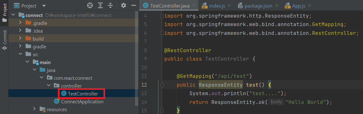The width and height of the screenshot is (363, 114).
Task: Select the com.react.connect package label
Action: pos(73,78)
